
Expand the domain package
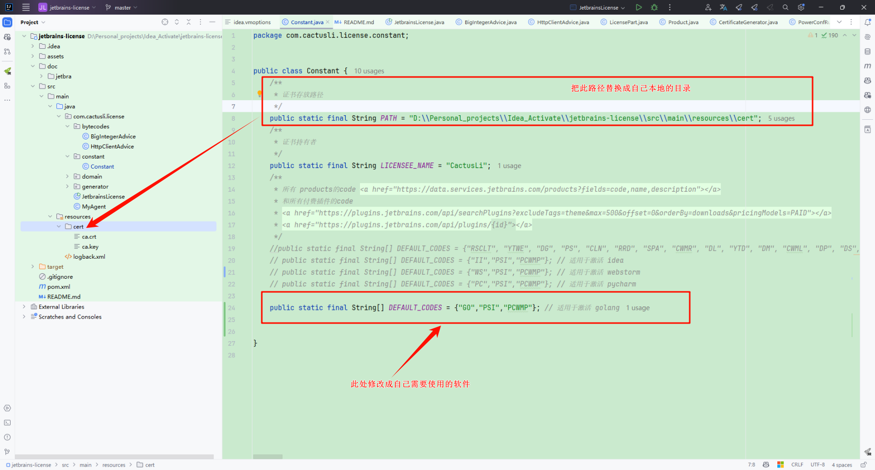(x=67, y=177)
